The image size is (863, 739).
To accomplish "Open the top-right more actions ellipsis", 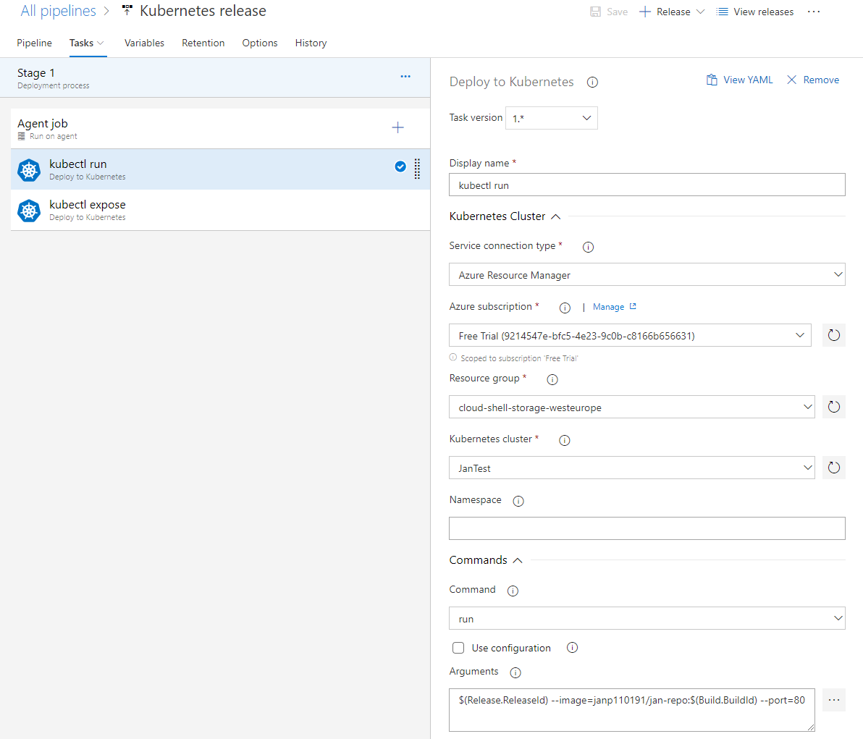I will 814,12.
